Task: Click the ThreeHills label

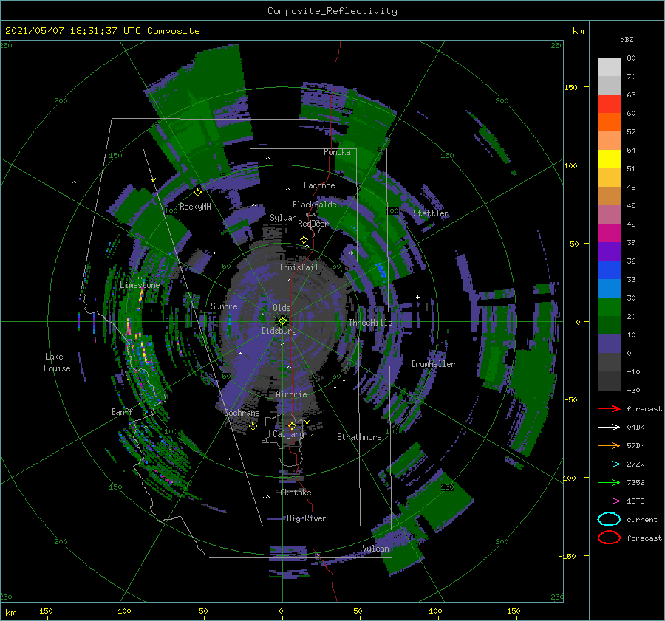Action: [x=370, y=323]
